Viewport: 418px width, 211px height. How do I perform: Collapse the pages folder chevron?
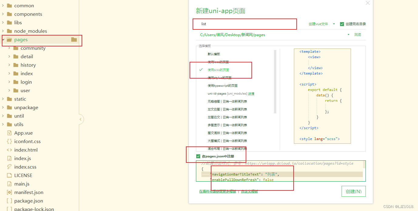pos(3,39)
